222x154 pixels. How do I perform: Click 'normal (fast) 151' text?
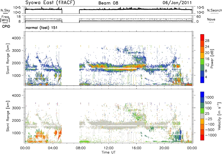pyautogui.click(x=42, y=28)
